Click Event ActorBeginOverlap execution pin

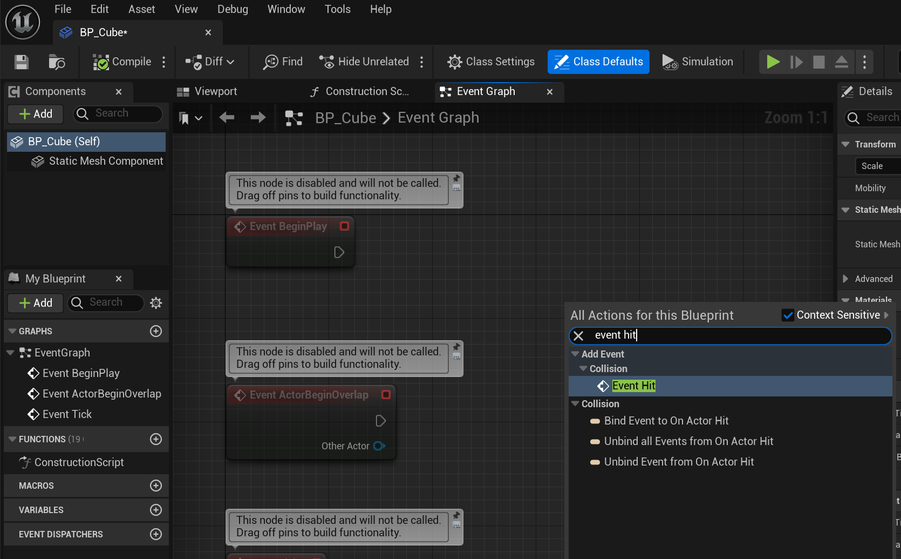tap(381, 421)
